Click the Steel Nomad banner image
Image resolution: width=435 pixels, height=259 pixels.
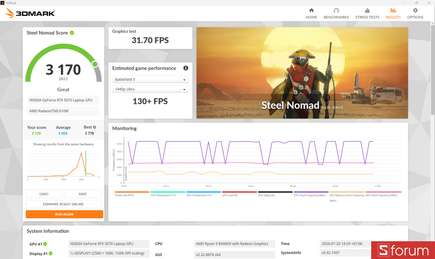click(x=302, y=73)
